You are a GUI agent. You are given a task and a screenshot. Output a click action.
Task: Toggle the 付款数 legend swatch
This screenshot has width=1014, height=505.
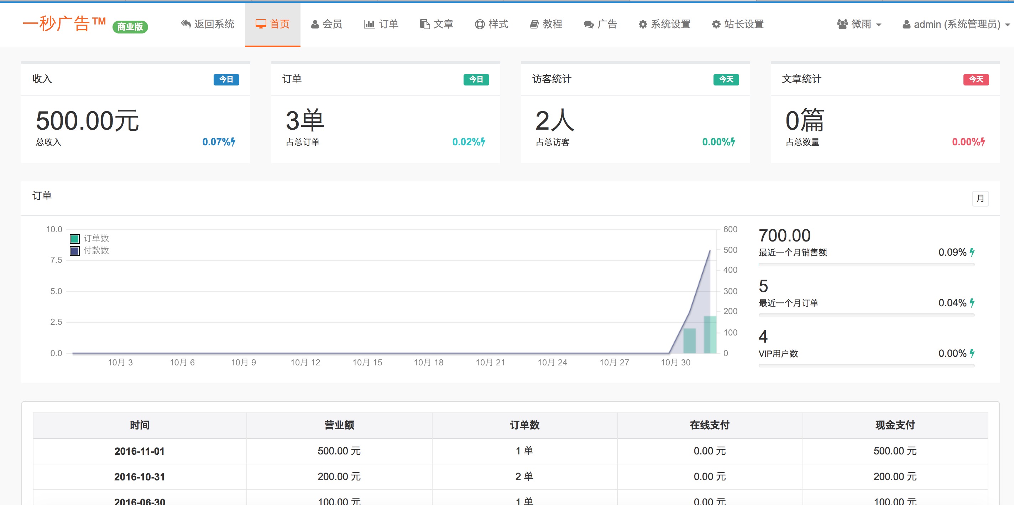click(x=75, y=251)
